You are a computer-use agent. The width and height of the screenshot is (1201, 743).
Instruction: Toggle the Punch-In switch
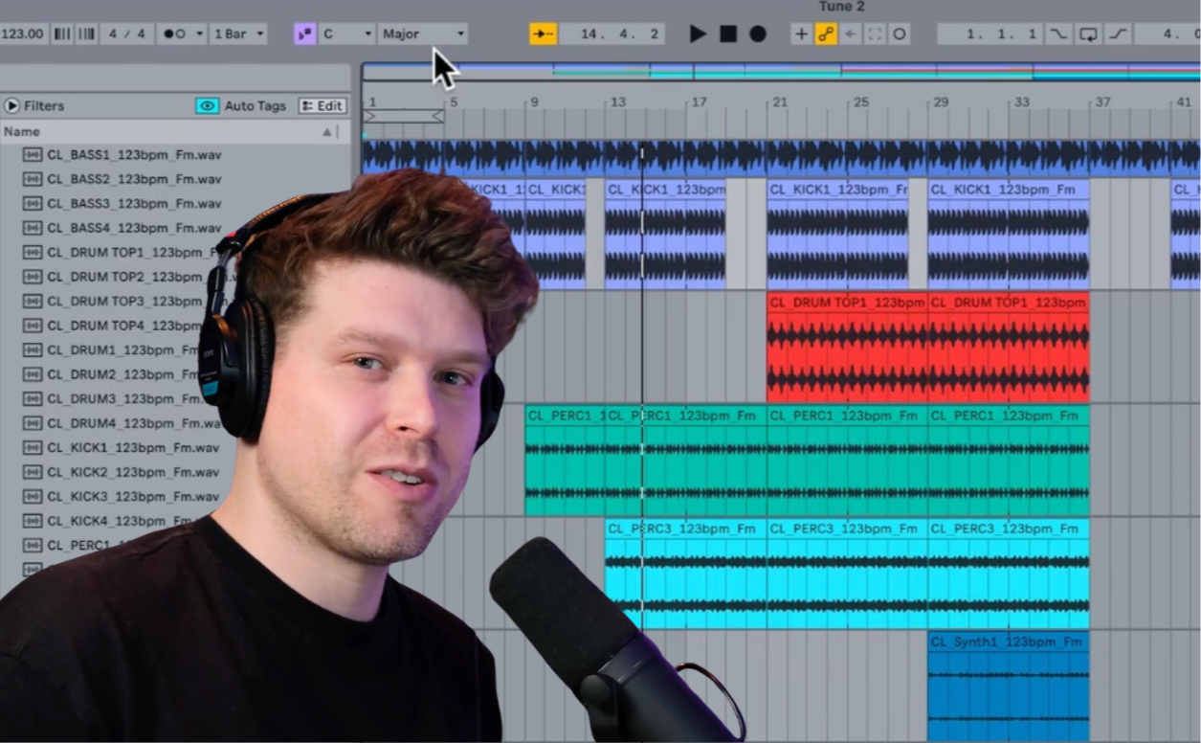1058,34
